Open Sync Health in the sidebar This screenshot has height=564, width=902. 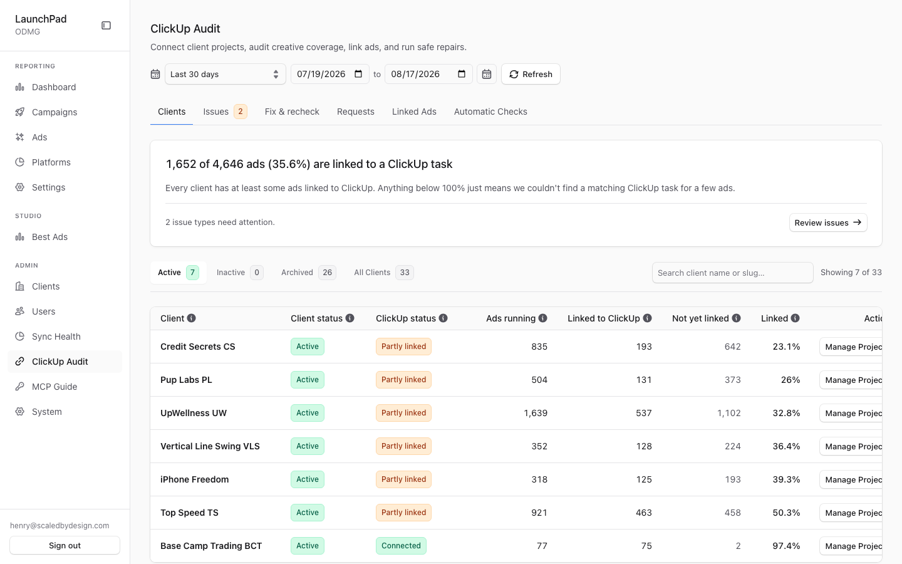pyautogui.click(x=65, y=337)
